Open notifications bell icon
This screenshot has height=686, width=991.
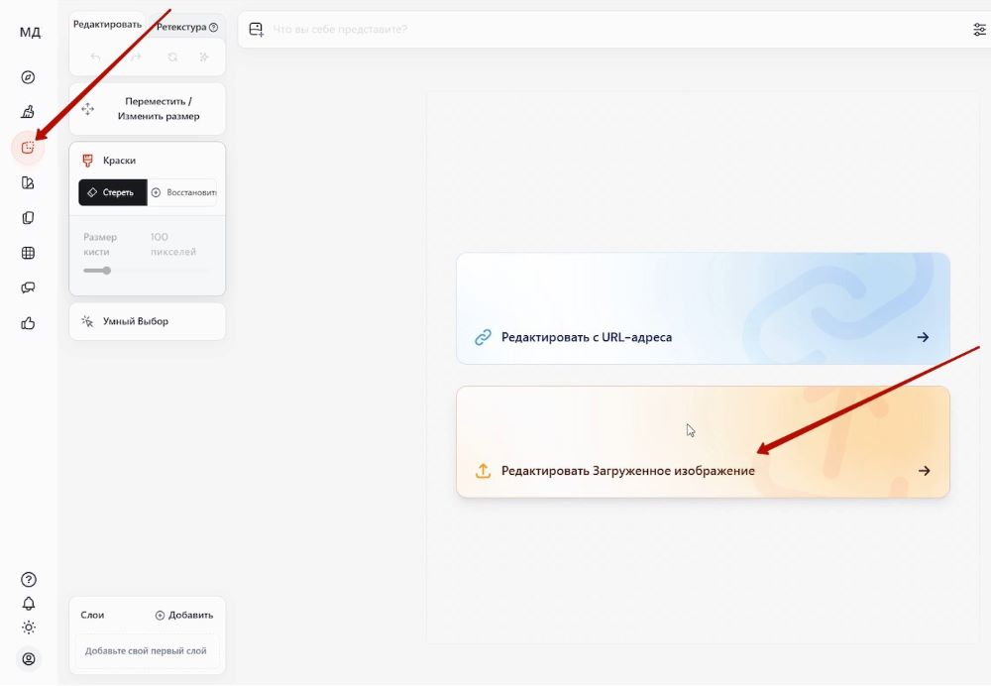[x=29, y=603]
